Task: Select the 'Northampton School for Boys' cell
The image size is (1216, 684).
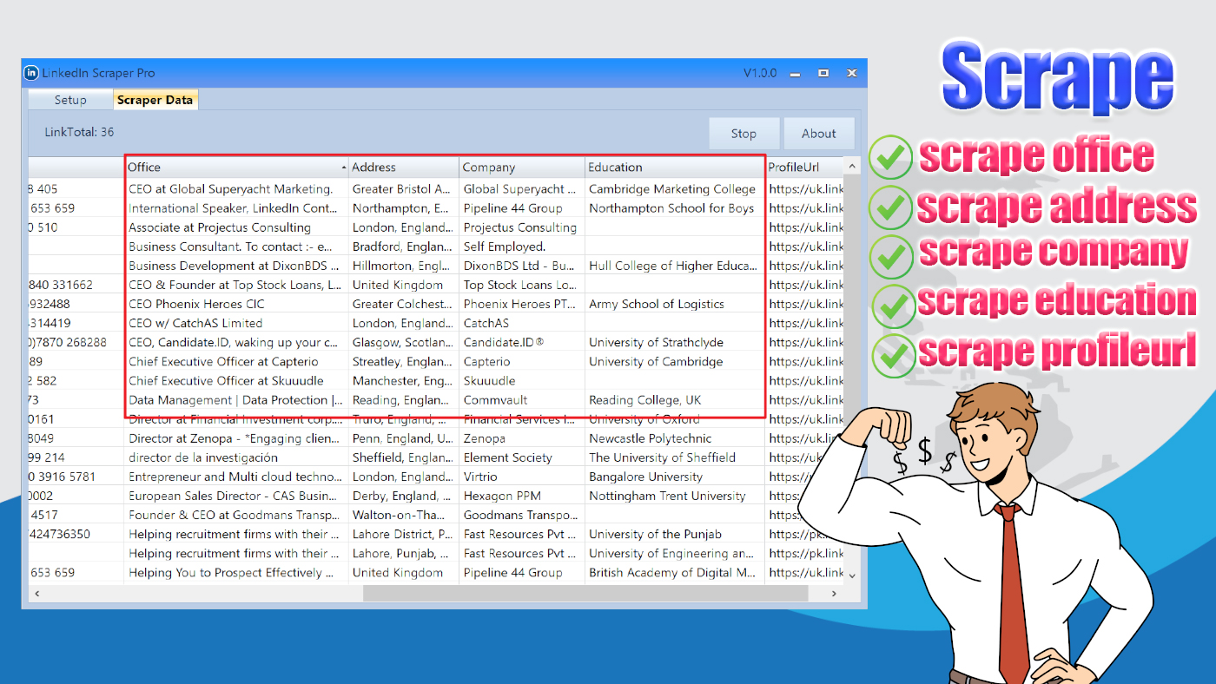Action: click(x=675, y=208)
